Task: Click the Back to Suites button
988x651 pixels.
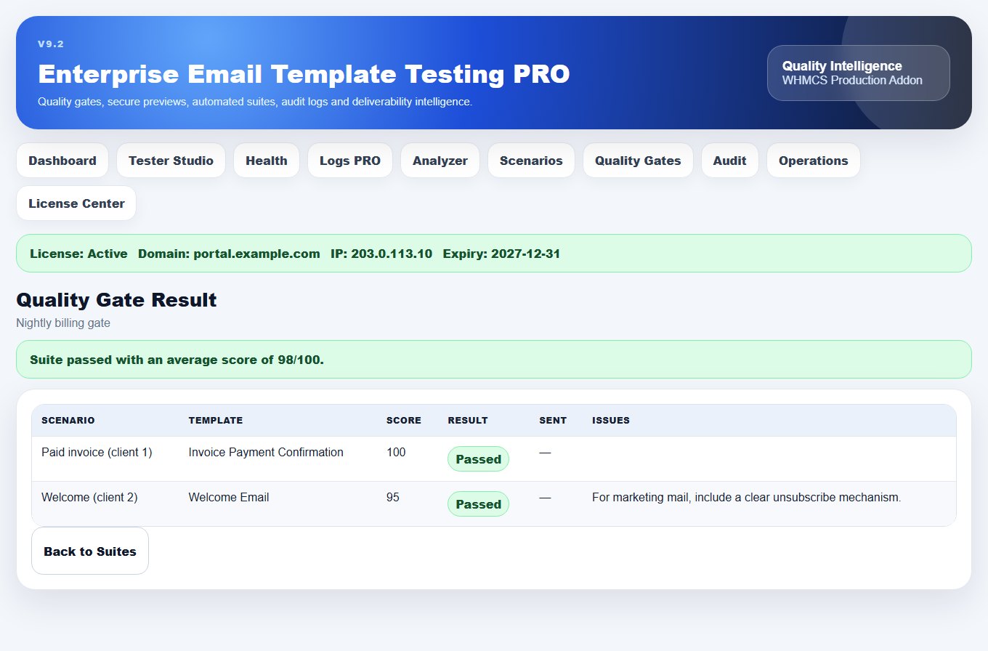Action: coord(90,551)
